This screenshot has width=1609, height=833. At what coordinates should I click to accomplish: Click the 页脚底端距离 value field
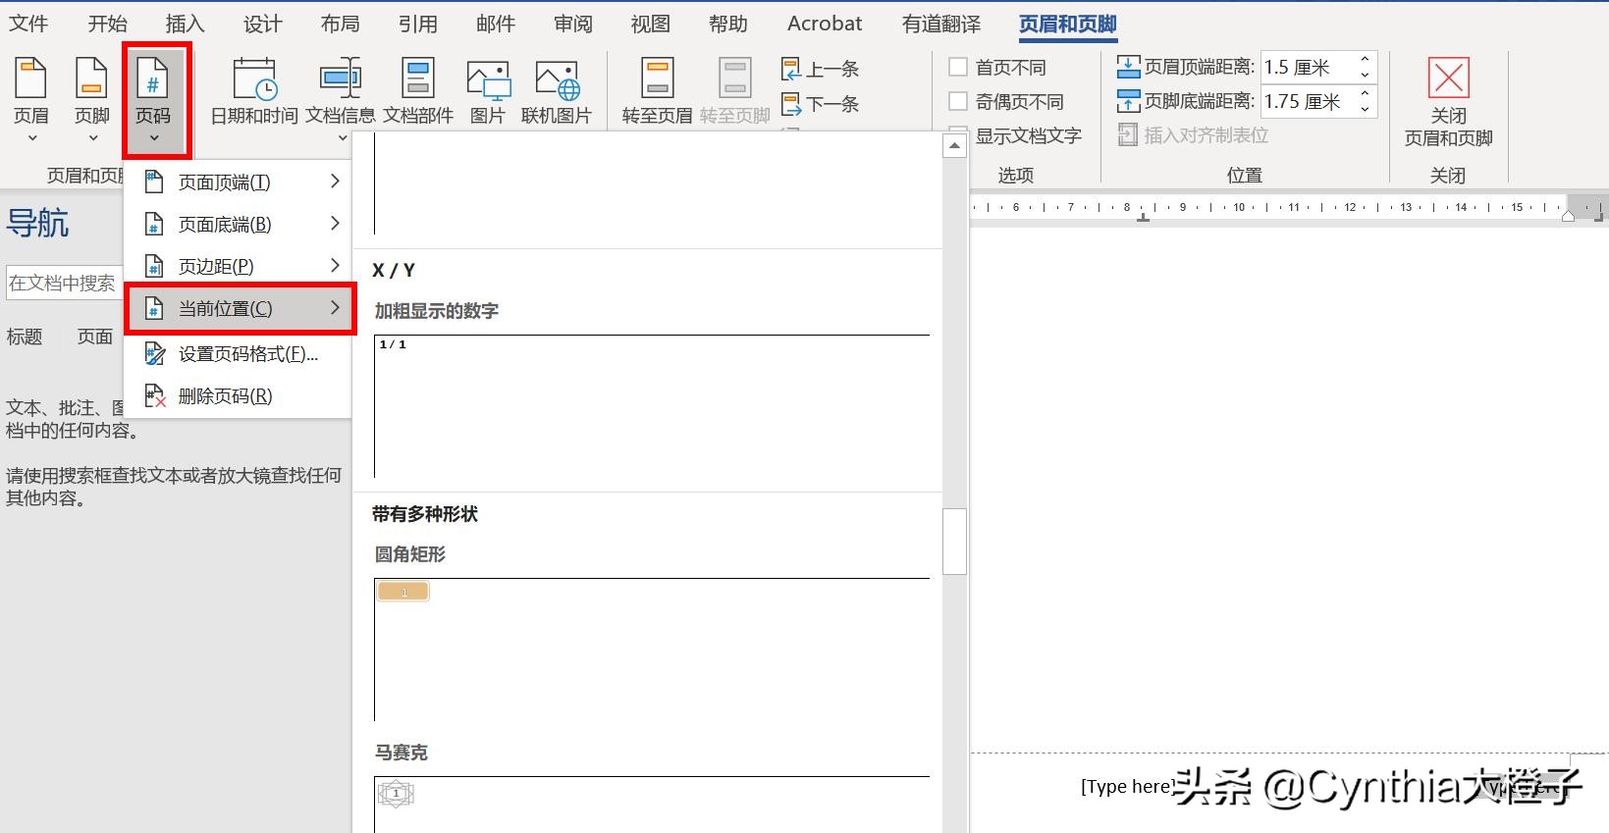[x=1307, y=101]
